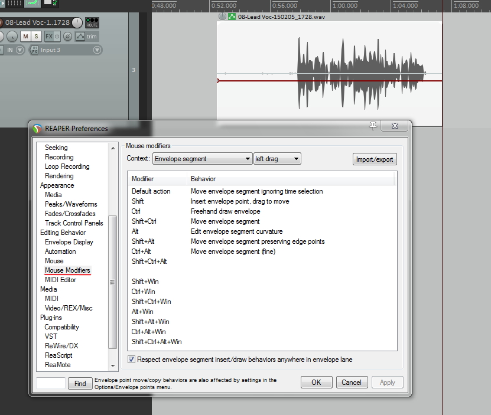This screenshot has height=415, width=491.
Task: Toggle Respect envelope segment insert/draw behaviors checkbox
Action: [132, 360]
